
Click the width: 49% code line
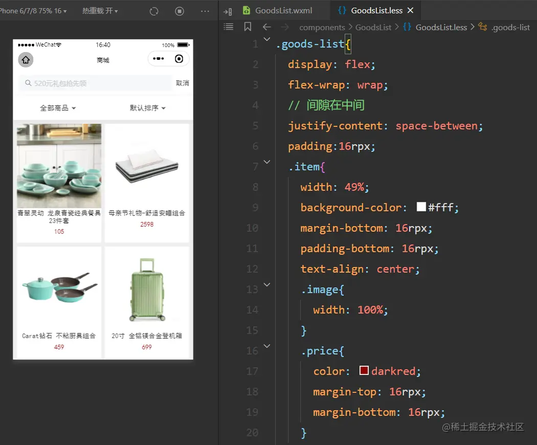pos(334,187)
